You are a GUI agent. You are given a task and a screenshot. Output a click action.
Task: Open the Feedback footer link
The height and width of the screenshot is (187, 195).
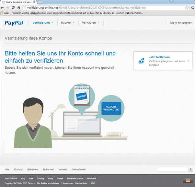pos(92,179)
